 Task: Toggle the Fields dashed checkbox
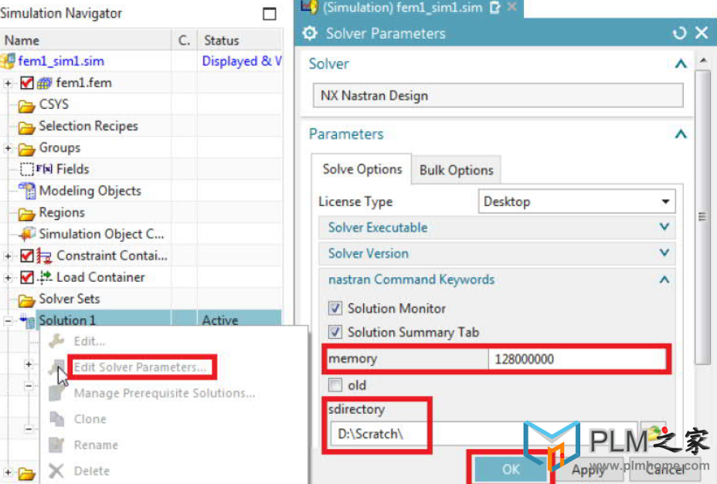click(x=27, y=170)
